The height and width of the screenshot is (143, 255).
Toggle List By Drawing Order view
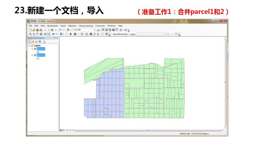click(x=29, y=42)
